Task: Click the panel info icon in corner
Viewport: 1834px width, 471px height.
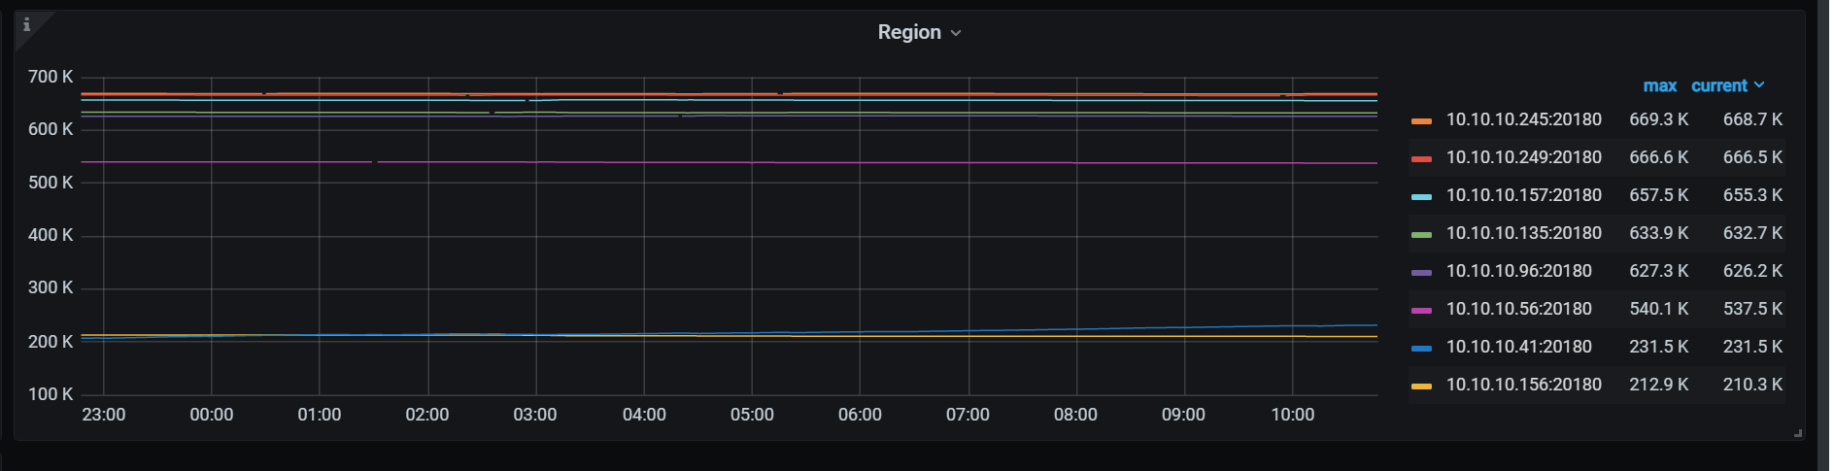Action: (26, 24)
